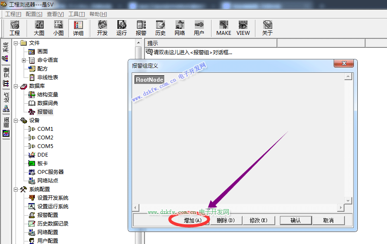This screenshot has width=387, height=244.
Task: Click the VIEW toolbar icon
Action: pos(243,28)
